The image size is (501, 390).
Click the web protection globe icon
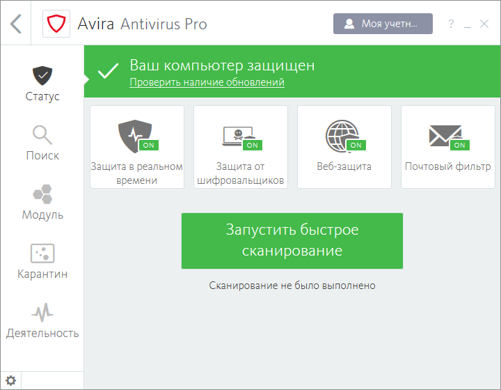coord(342,136)
